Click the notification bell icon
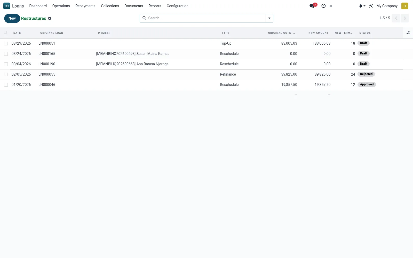Viewport: 413px width, 258px height. tap(362, 6)
